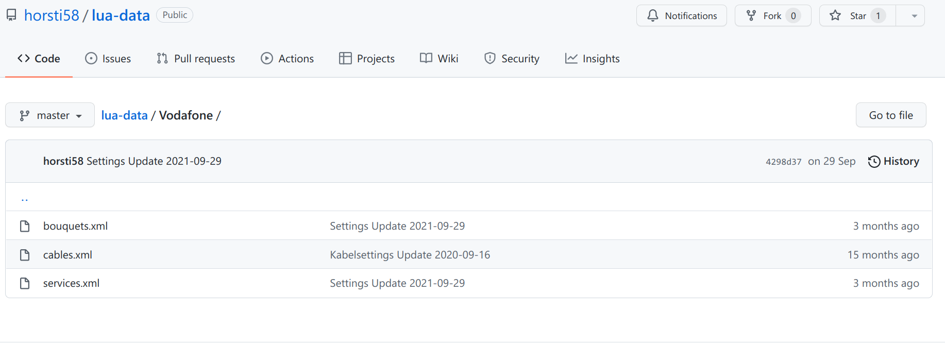Click the file icon next to services.xml
This screenshot has height=345, width=945.
[25, 283]
